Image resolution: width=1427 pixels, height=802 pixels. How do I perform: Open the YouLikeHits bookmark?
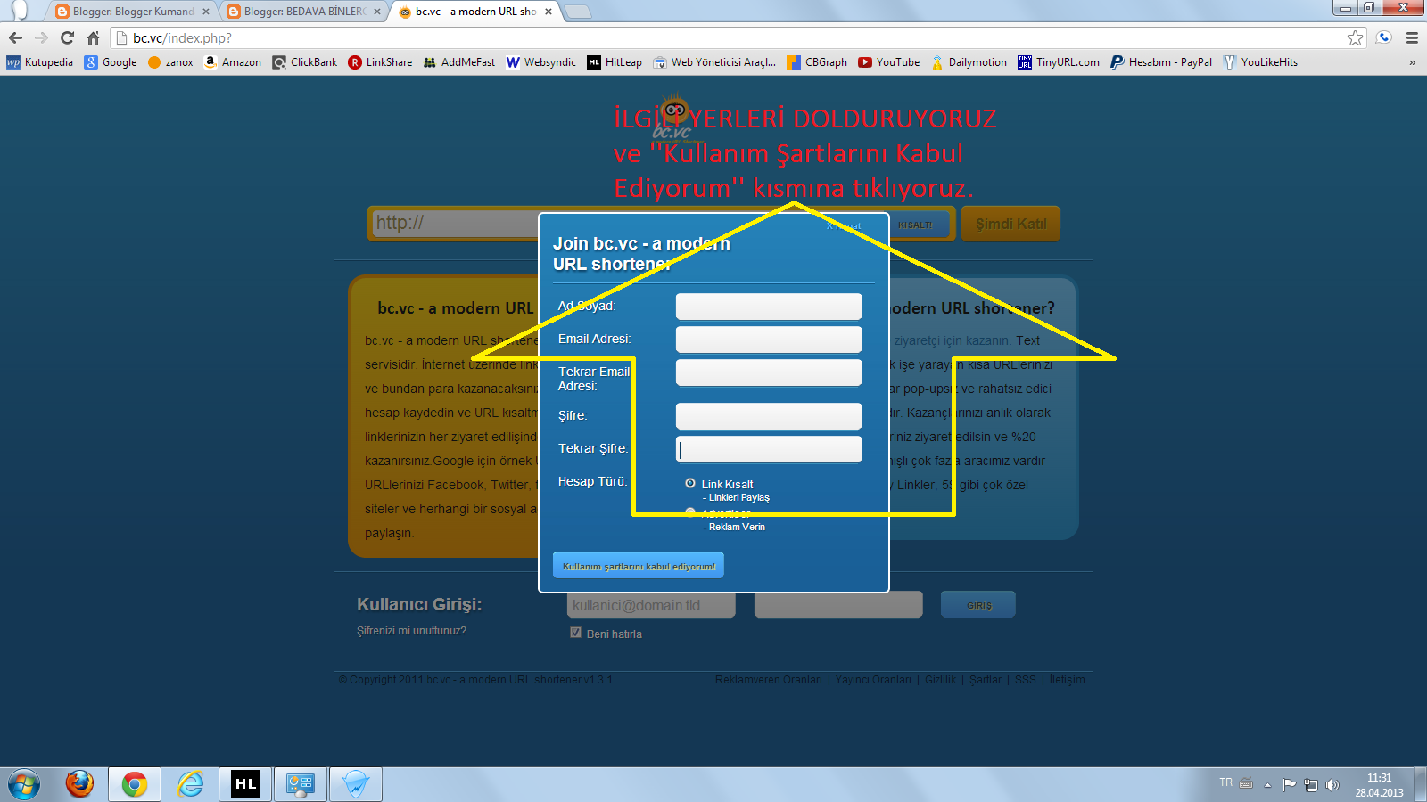[x=1260, y=62]
